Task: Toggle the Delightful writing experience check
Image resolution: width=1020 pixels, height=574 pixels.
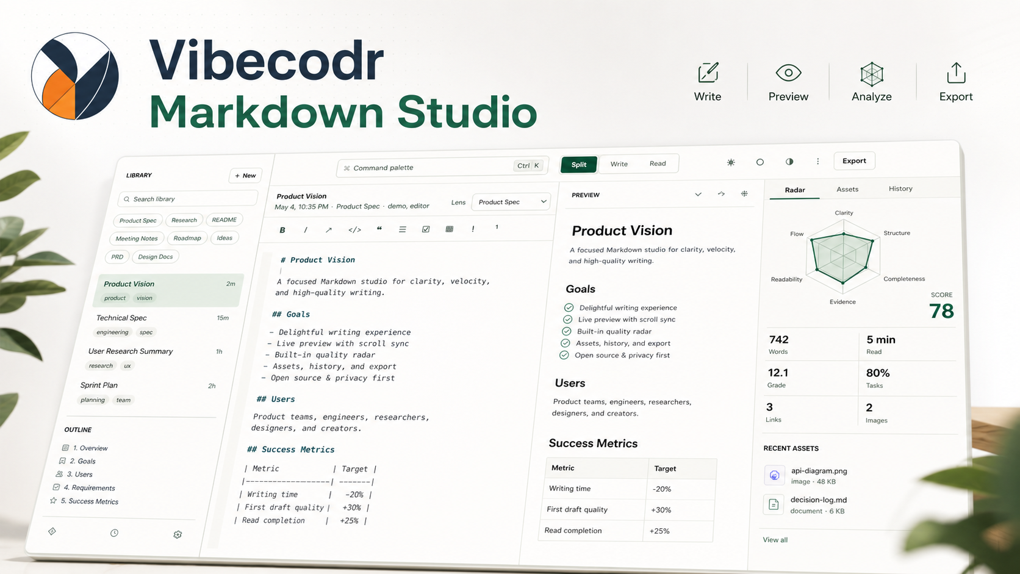Action: tap(569, 307)
